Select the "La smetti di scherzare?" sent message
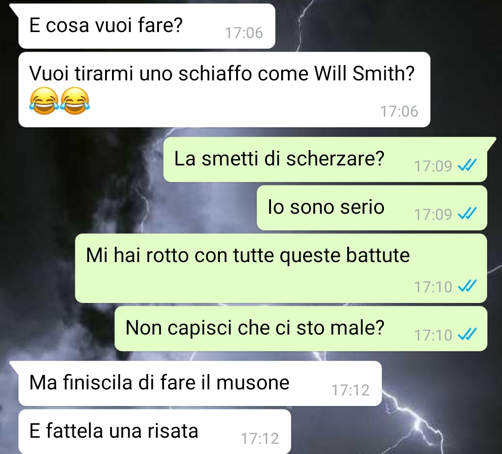 (325, 159)
